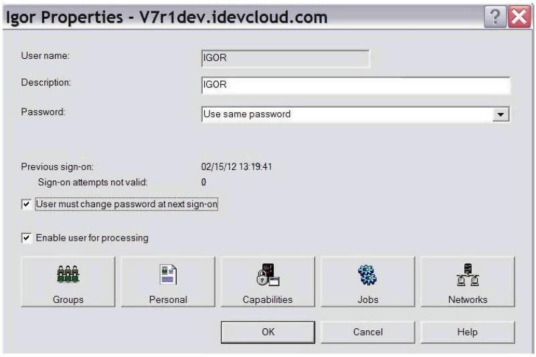This screenshot has height=357, width=536.
Task: Click the greyed User name field showing IGOR
Action: coord(286,58)
